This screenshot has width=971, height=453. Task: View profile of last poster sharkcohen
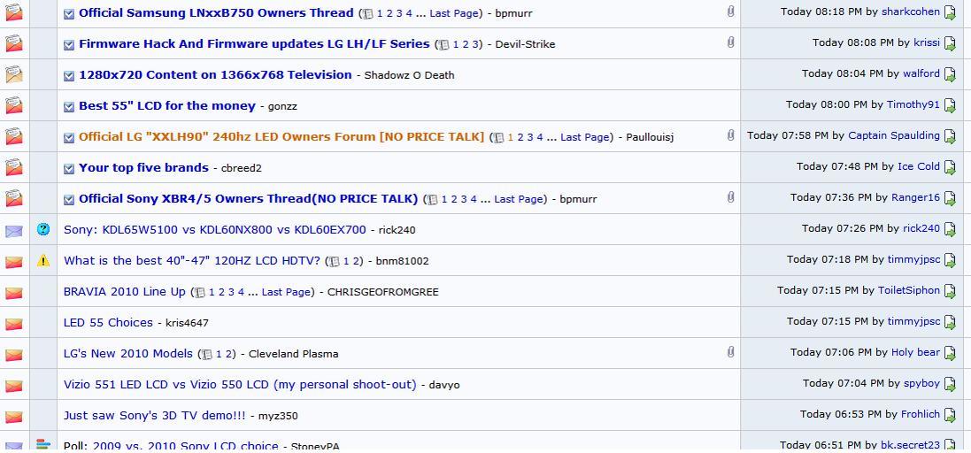(x=911, y=12)
